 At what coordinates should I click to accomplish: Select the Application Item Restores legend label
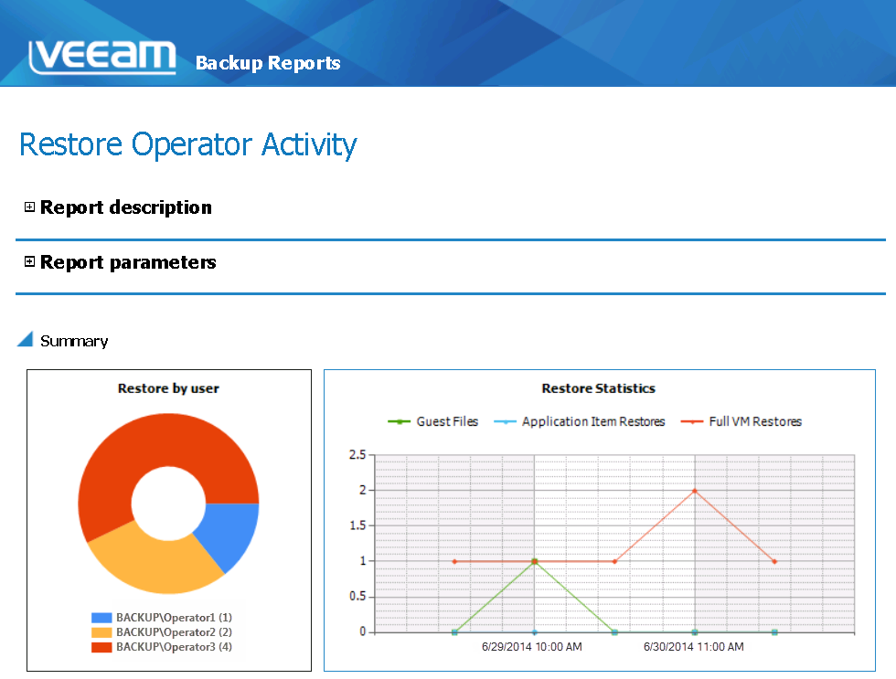pyautogui.click(x=593, y=421)
